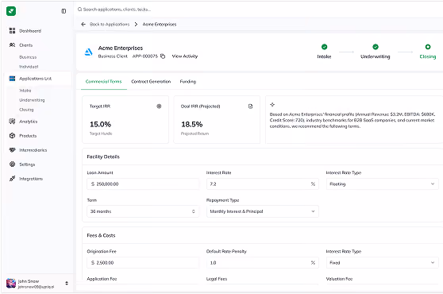Click the AI sparkle recommendation icon
The image size is (443, 294).
272,105
